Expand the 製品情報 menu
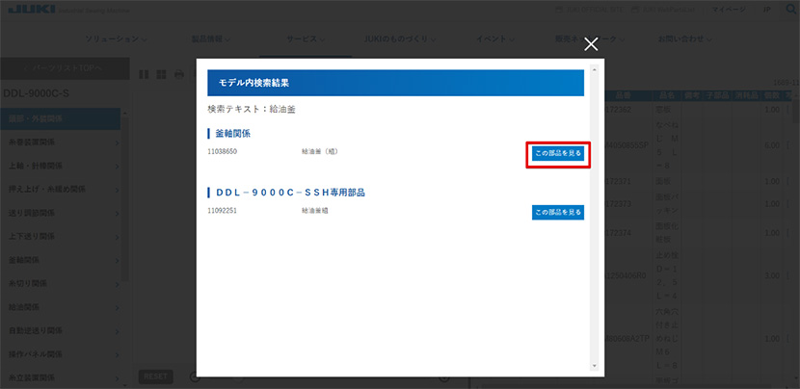The height and width of the screenshot is (389, 800). [x=211, y=39]
